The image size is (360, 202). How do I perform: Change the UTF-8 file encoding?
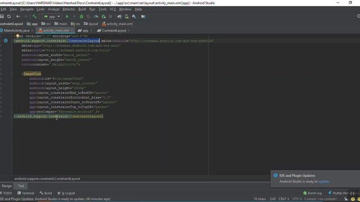pyautogui.click(x=297, y=199)
